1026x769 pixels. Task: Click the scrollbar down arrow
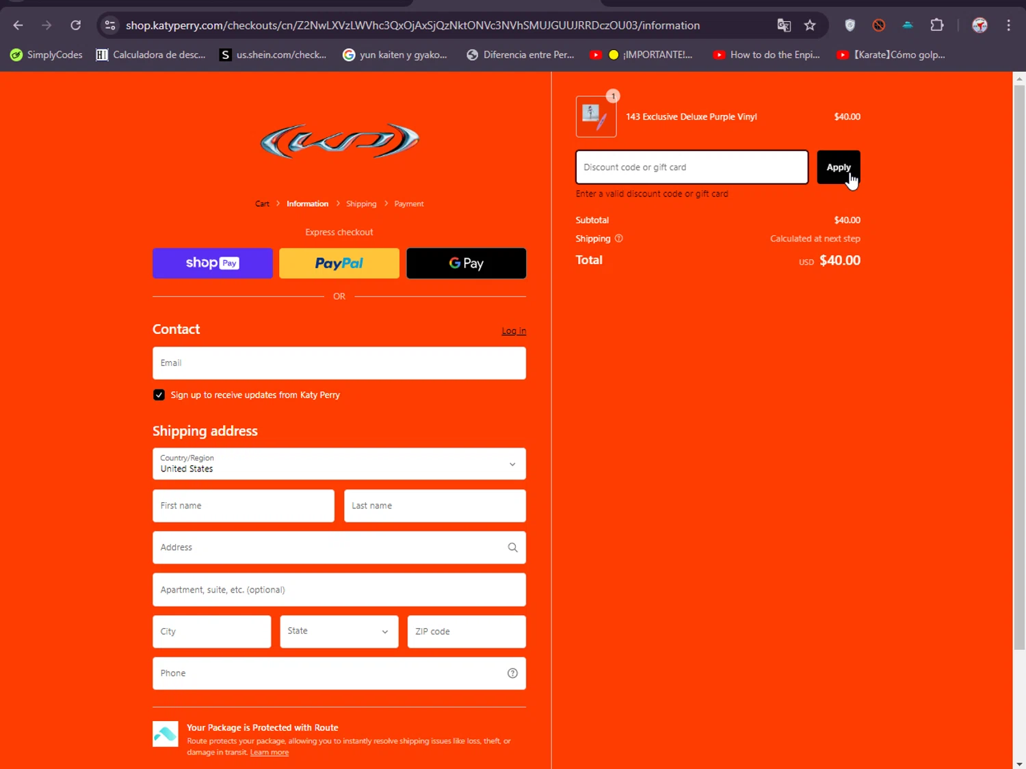click(1019, 763)
